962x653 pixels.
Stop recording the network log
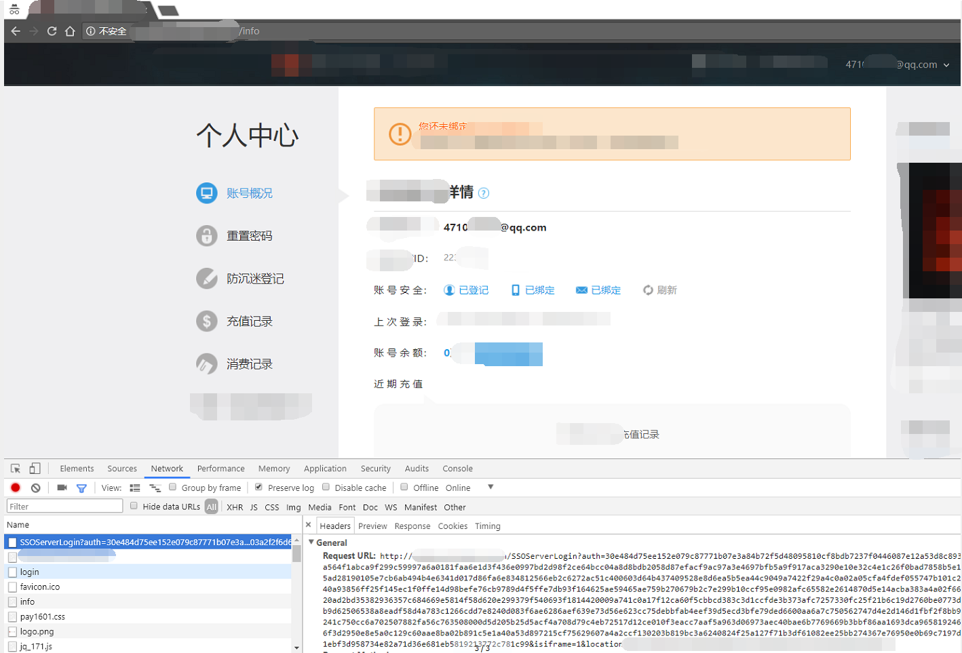[x=16, y=488]
